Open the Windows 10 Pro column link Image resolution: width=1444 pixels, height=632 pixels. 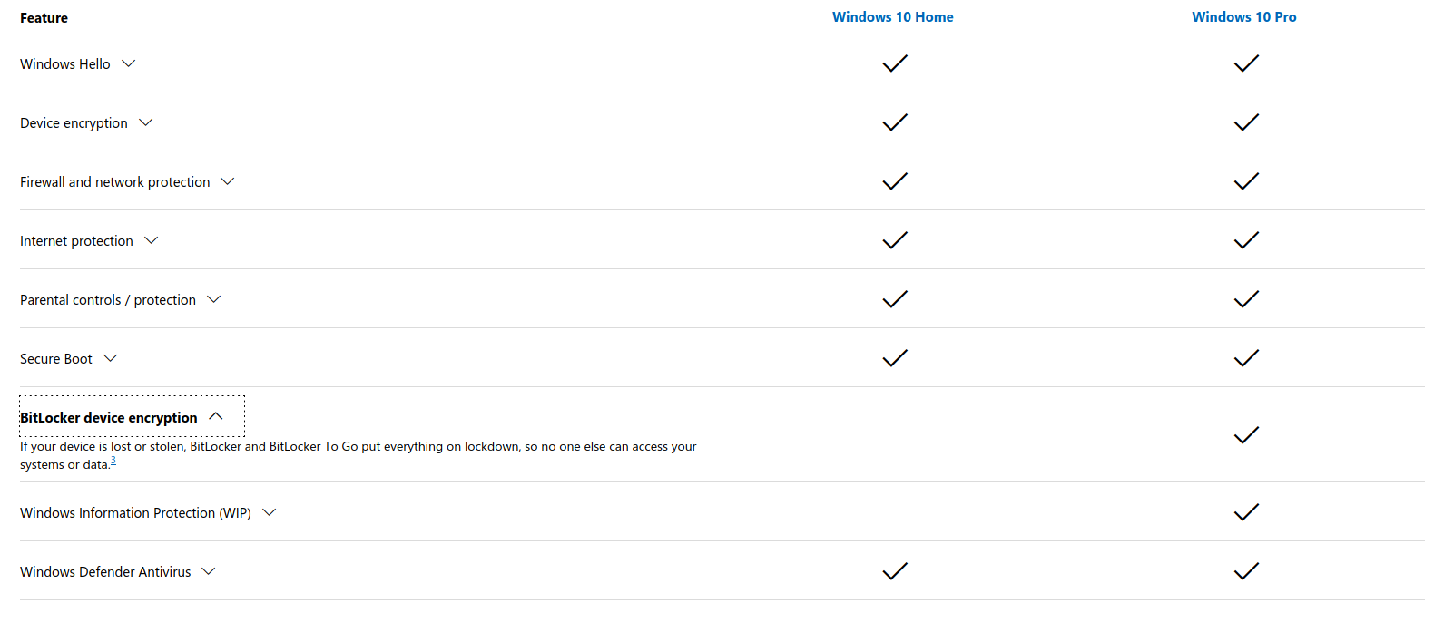coord(1243,17)
